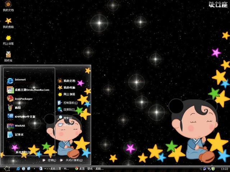The image size is (230, 172).
Task: Click the 关闭计算机 shut down button
Action: point(71,160)
